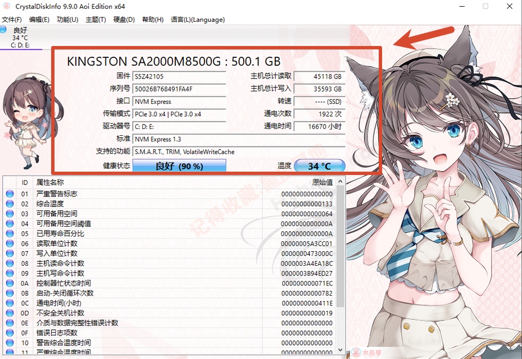Click the serial number field 50026B768491FA4F
Viewport: 522px width, 359px height.
(x=179, y=89)
